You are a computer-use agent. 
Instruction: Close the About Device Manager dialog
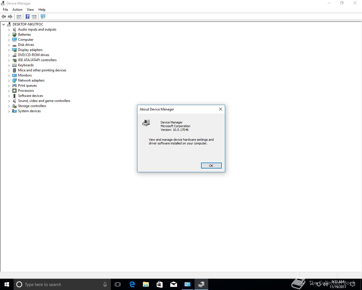coord(221,109)
